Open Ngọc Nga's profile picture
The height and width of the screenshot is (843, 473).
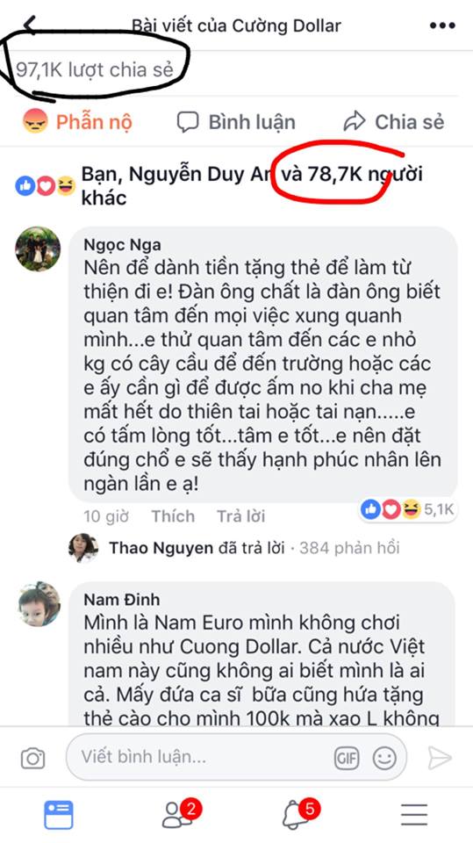click(x=38, y=249)
